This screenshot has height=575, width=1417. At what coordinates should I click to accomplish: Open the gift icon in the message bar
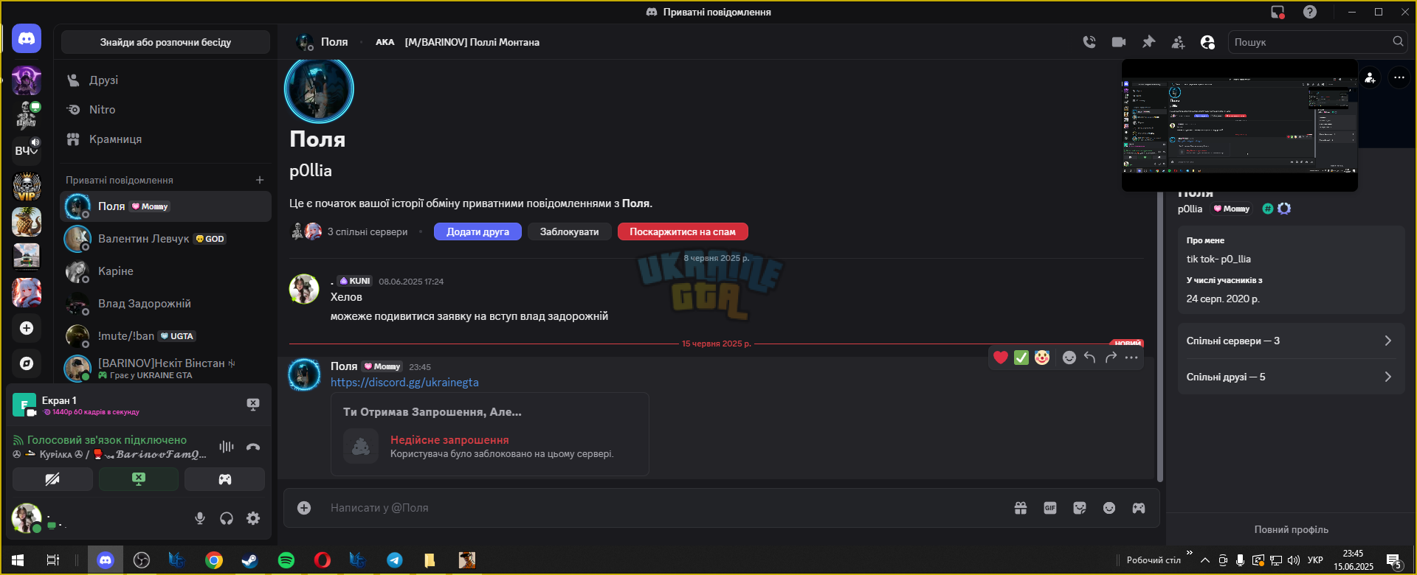point(1021,508)
